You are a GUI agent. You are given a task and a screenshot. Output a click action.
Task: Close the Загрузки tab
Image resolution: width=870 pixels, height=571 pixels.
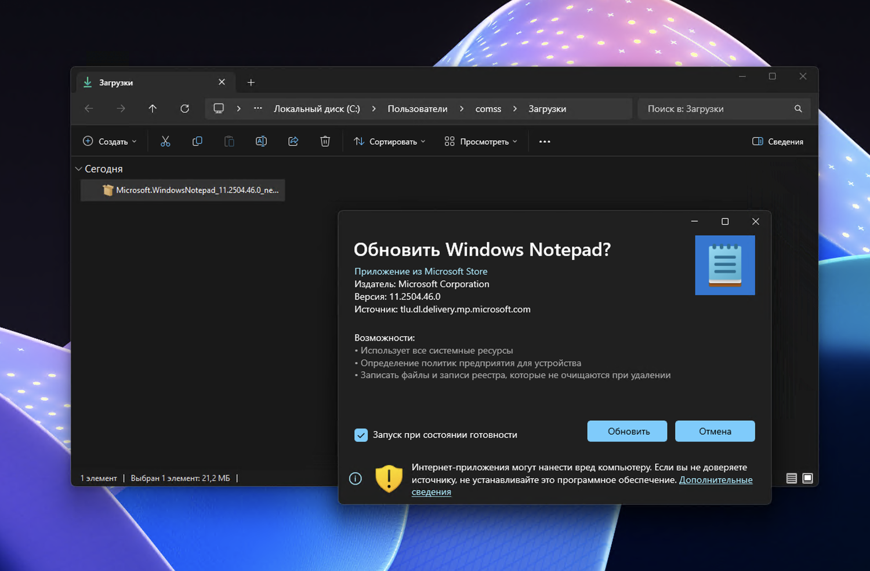[x=222, y=82]
